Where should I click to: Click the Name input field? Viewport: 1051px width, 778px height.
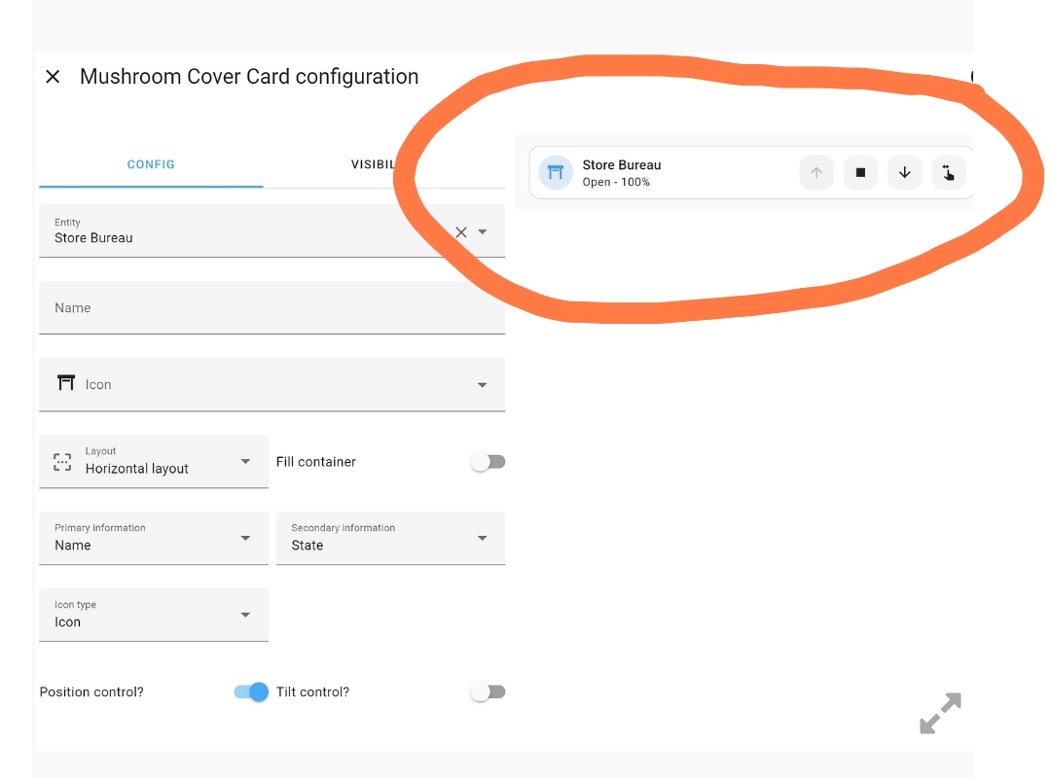click(272, 307)
